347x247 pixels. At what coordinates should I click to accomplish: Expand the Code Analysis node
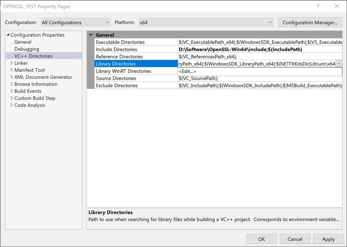(x=12, y=105)
